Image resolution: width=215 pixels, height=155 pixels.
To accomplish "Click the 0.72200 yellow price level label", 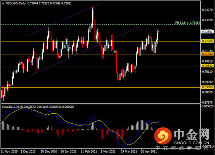I will [207, 41].
